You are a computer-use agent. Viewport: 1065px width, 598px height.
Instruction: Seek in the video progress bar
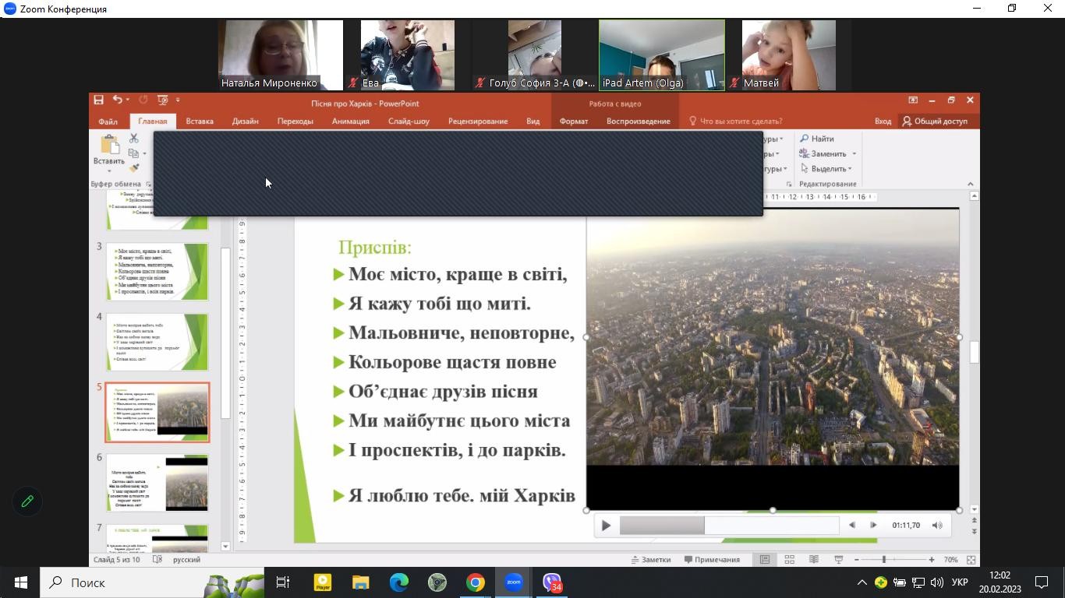click(x=729, y=526)
